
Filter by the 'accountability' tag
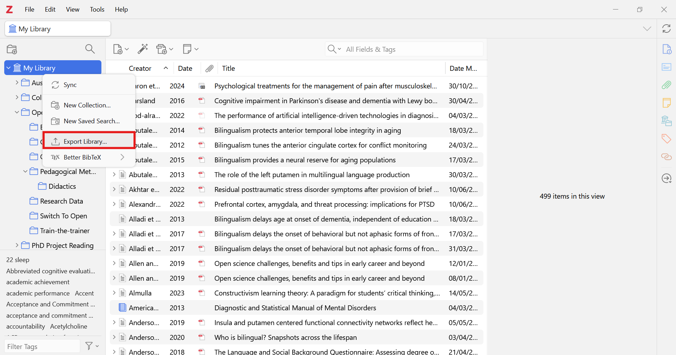25,326
